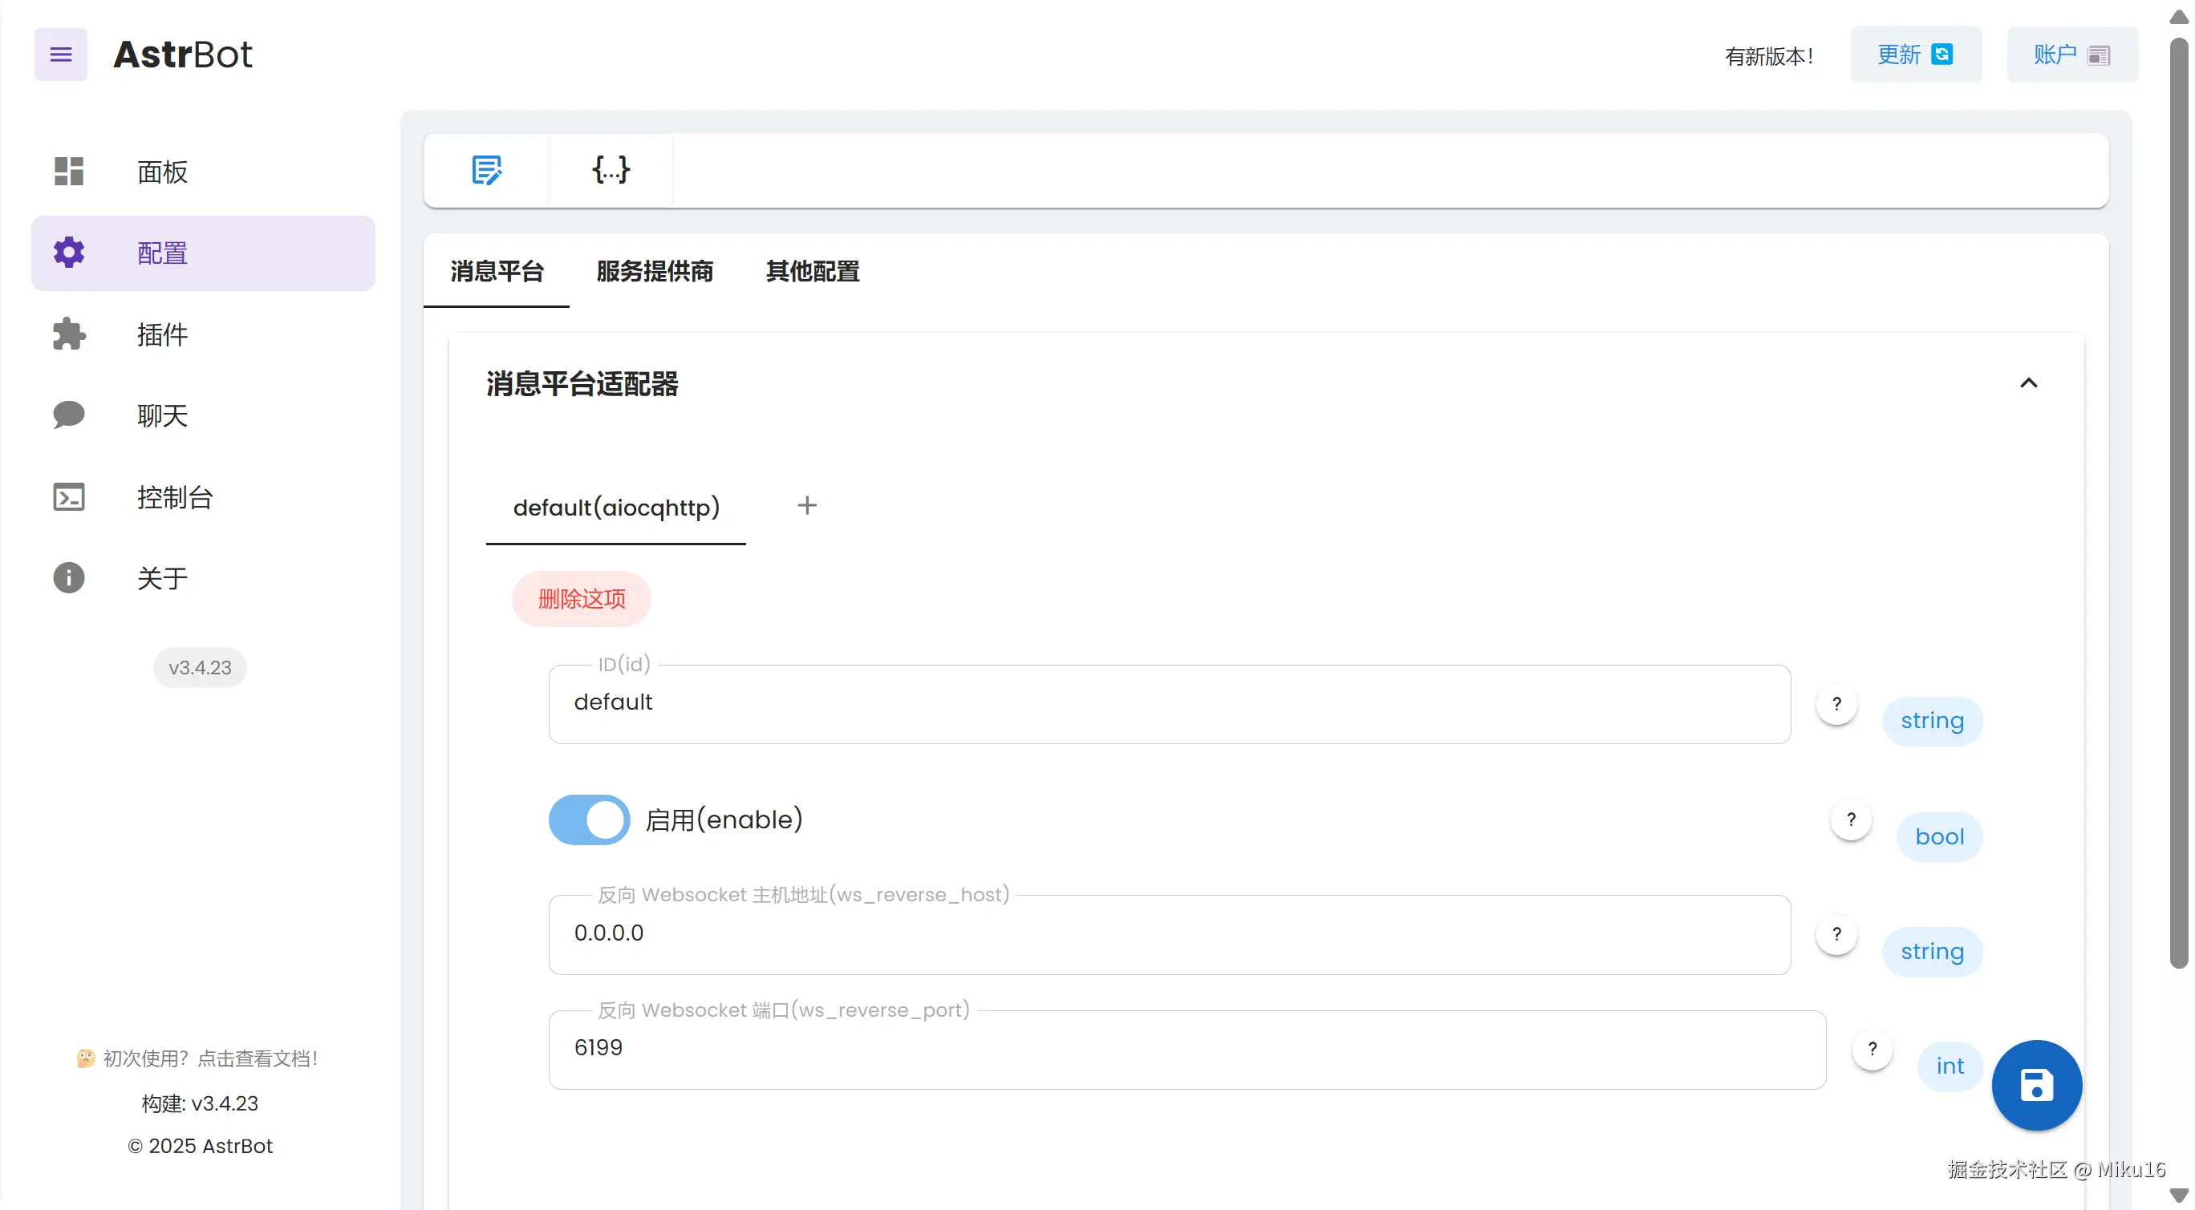
Task: Click the 更新 update button
Action: (x=1915, y=55)
